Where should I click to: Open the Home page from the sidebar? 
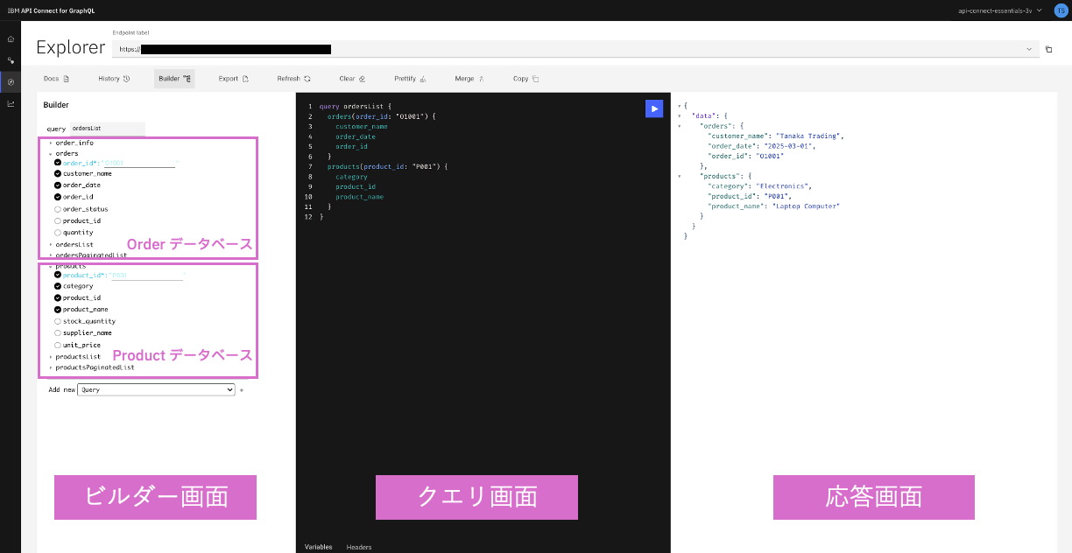point(11,39)
